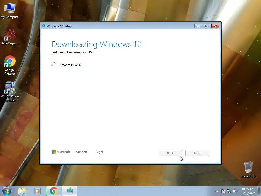Click the 'Progress: 4%' text
The width and height of the screenshot is (261, 196).
(x=70, y=65)
